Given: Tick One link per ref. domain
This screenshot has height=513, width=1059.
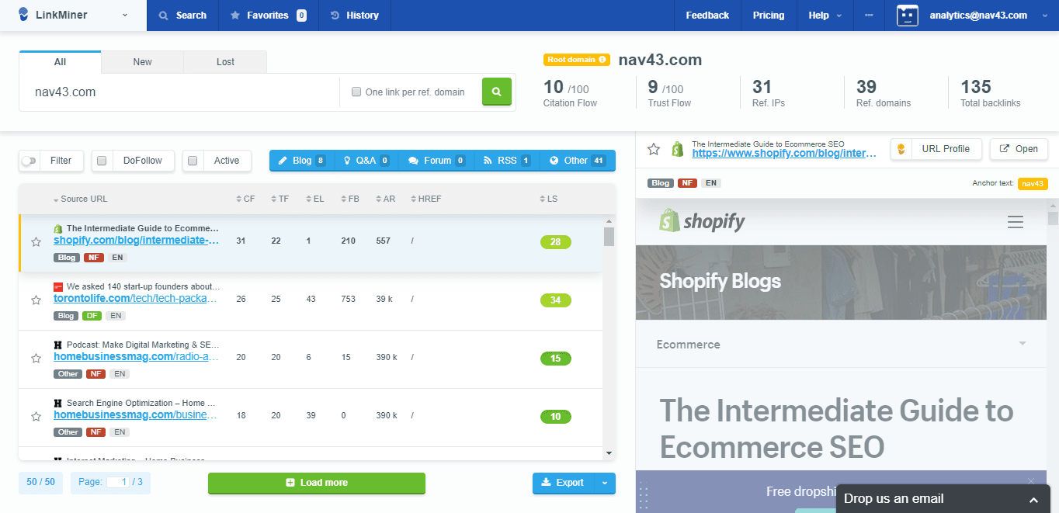Looking at the screenshot, I should point(357,92).
